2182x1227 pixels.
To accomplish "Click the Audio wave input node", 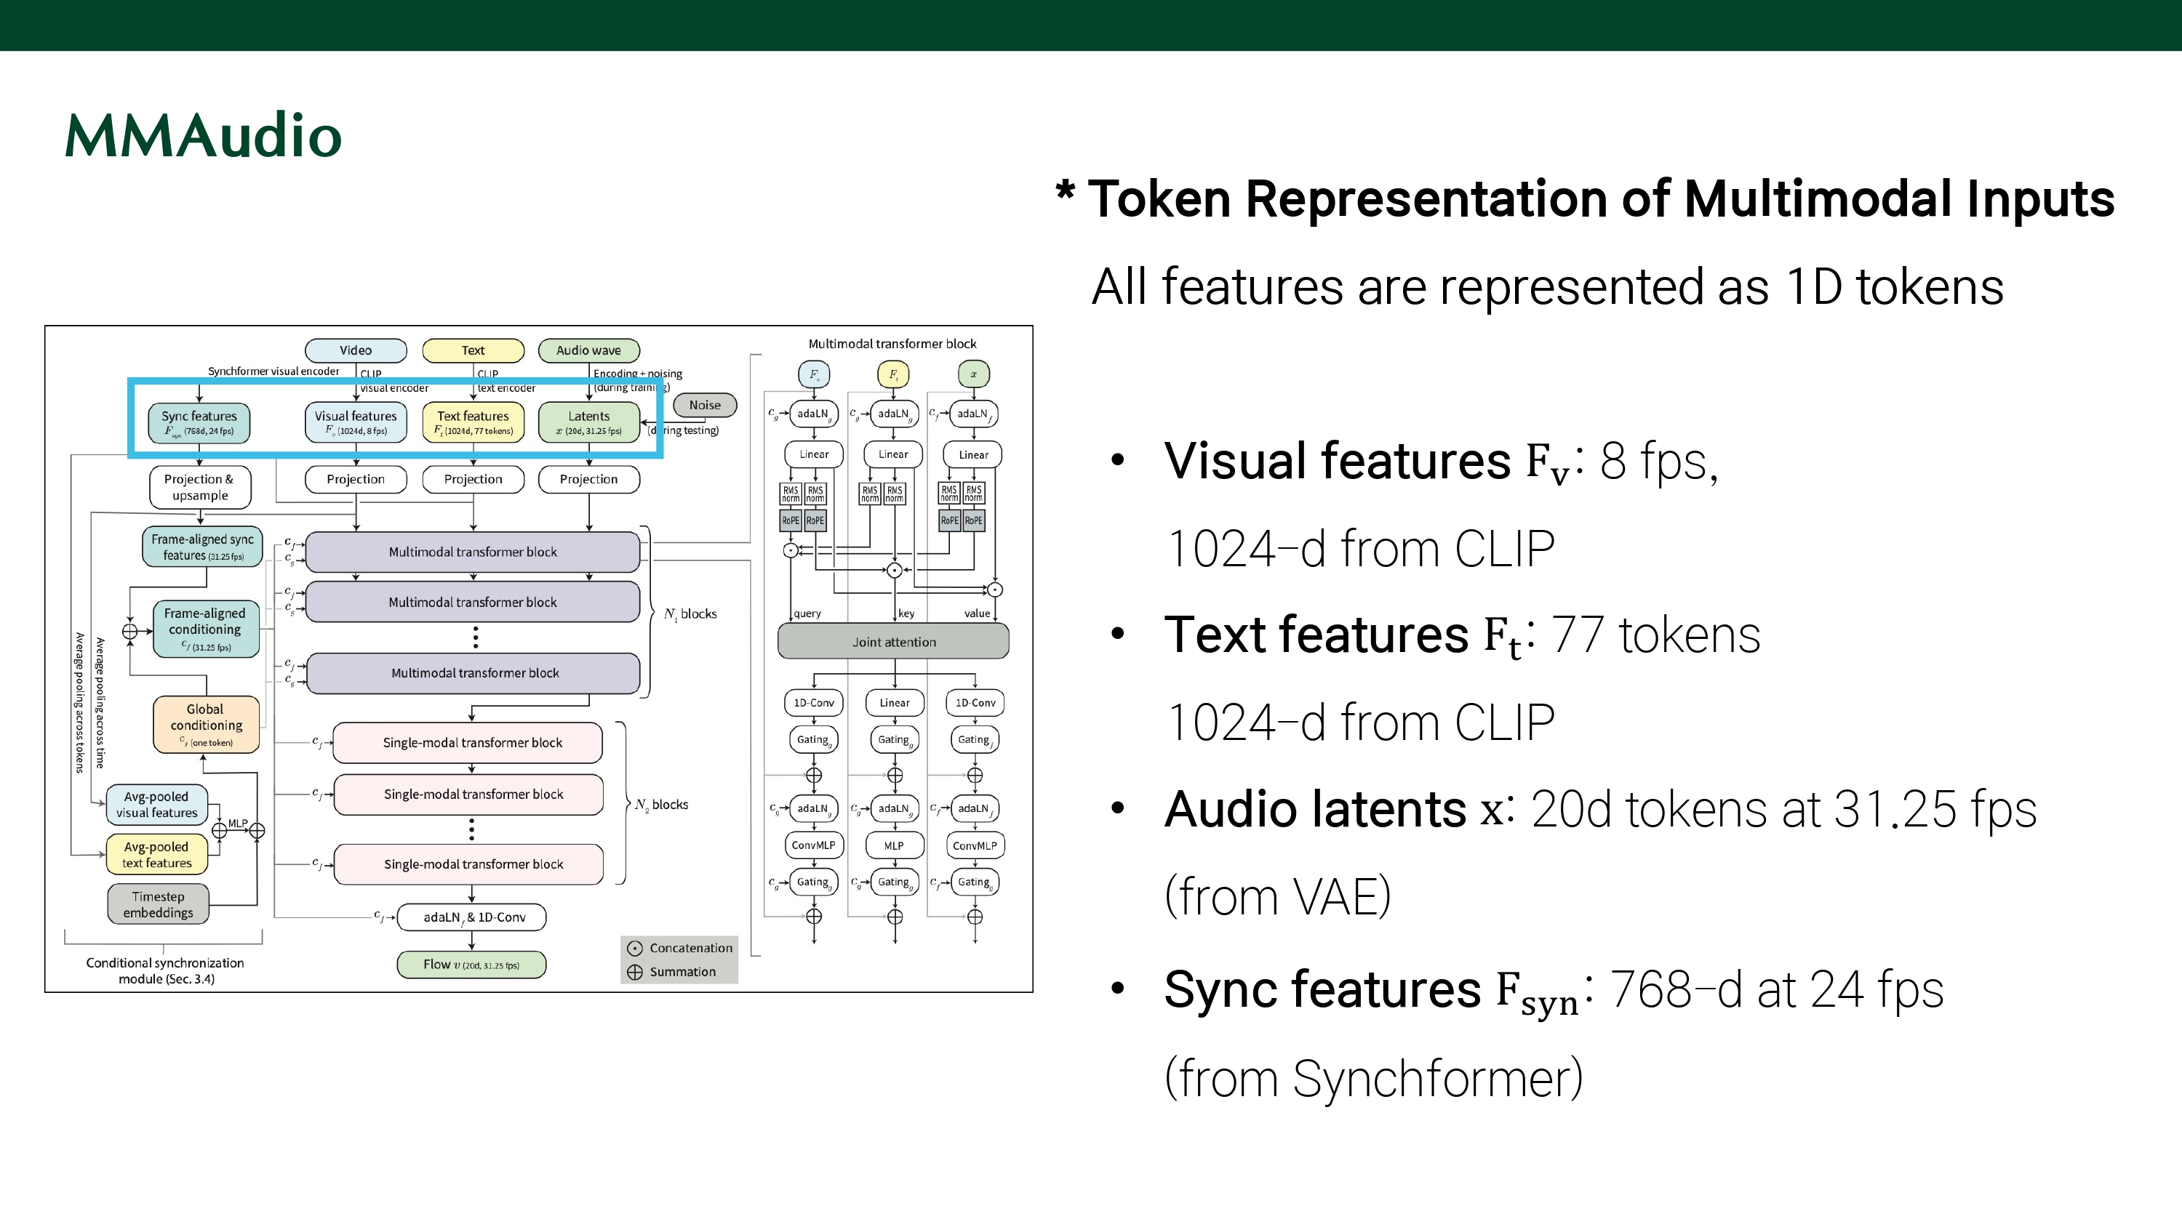I will tap(588, 350).
